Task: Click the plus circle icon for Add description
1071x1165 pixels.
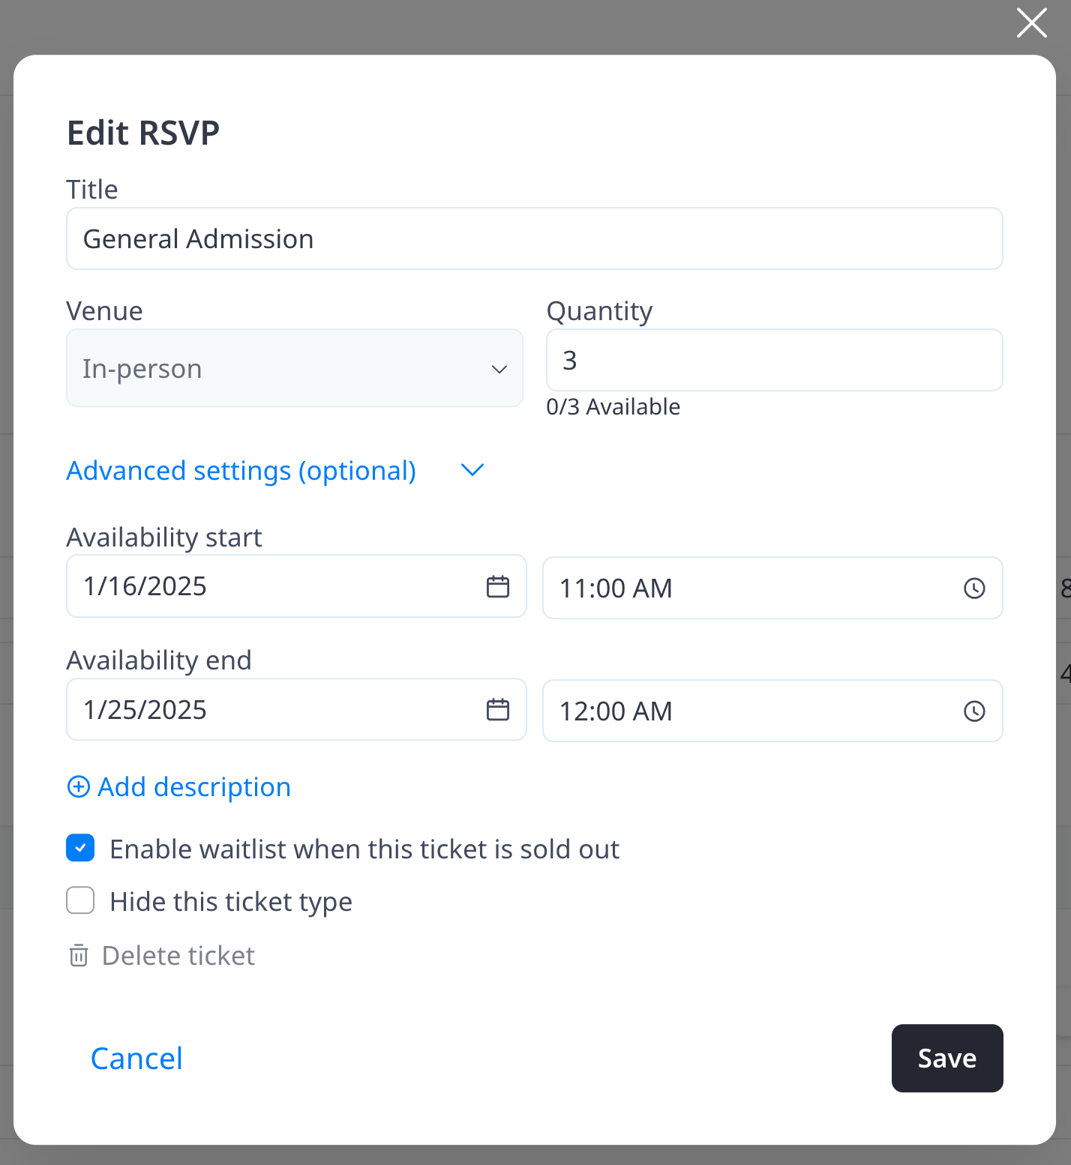Action: tap(79, 786)
